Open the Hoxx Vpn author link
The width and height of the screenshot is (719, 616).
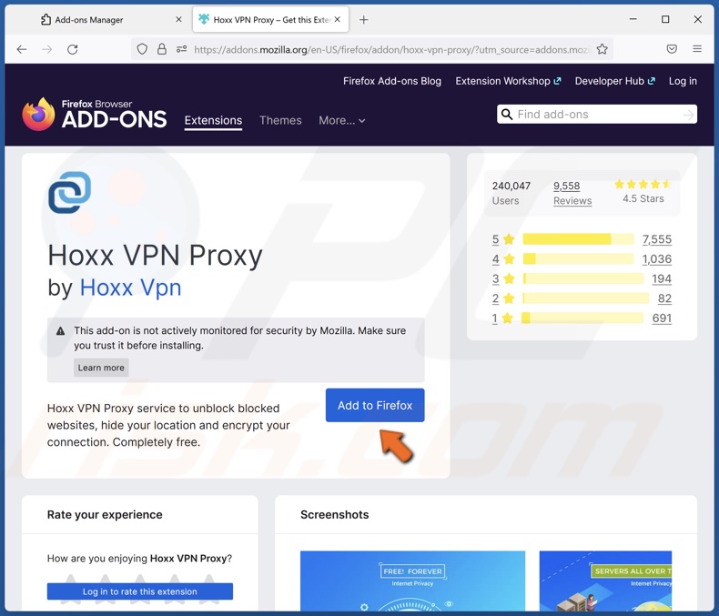[131, 288]
